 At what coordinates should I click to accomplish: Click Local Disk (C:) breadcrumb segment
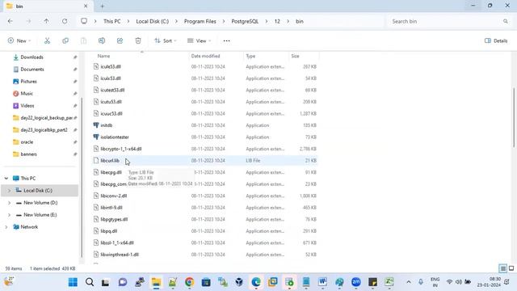click(x=153, y=21)
